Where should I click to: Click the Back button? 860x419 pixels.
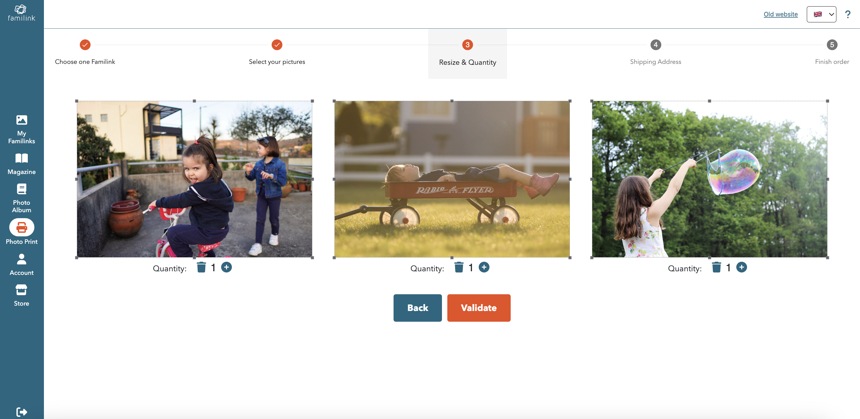pos(417,308)
